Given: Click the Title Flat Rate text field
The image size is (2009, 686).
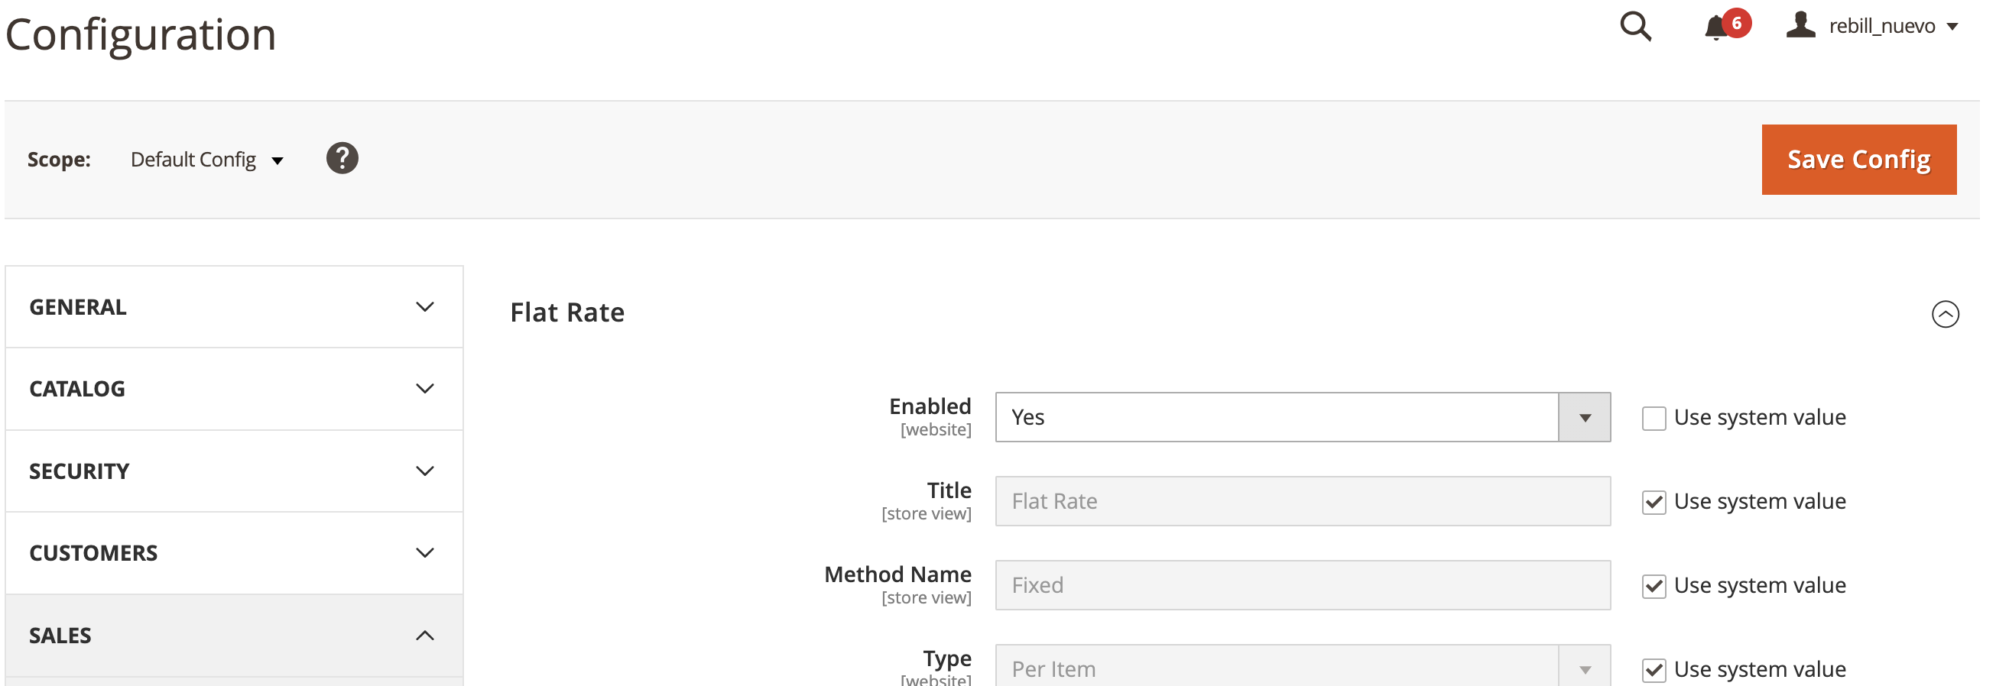Looking at the screenshot, I should pos(1302,501).
